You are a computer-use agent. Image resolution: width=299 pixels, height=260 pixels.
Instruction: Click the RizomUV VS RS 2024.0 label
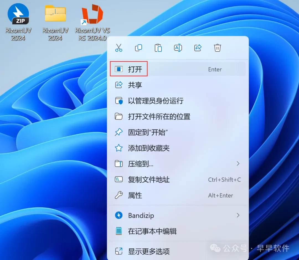92,34
